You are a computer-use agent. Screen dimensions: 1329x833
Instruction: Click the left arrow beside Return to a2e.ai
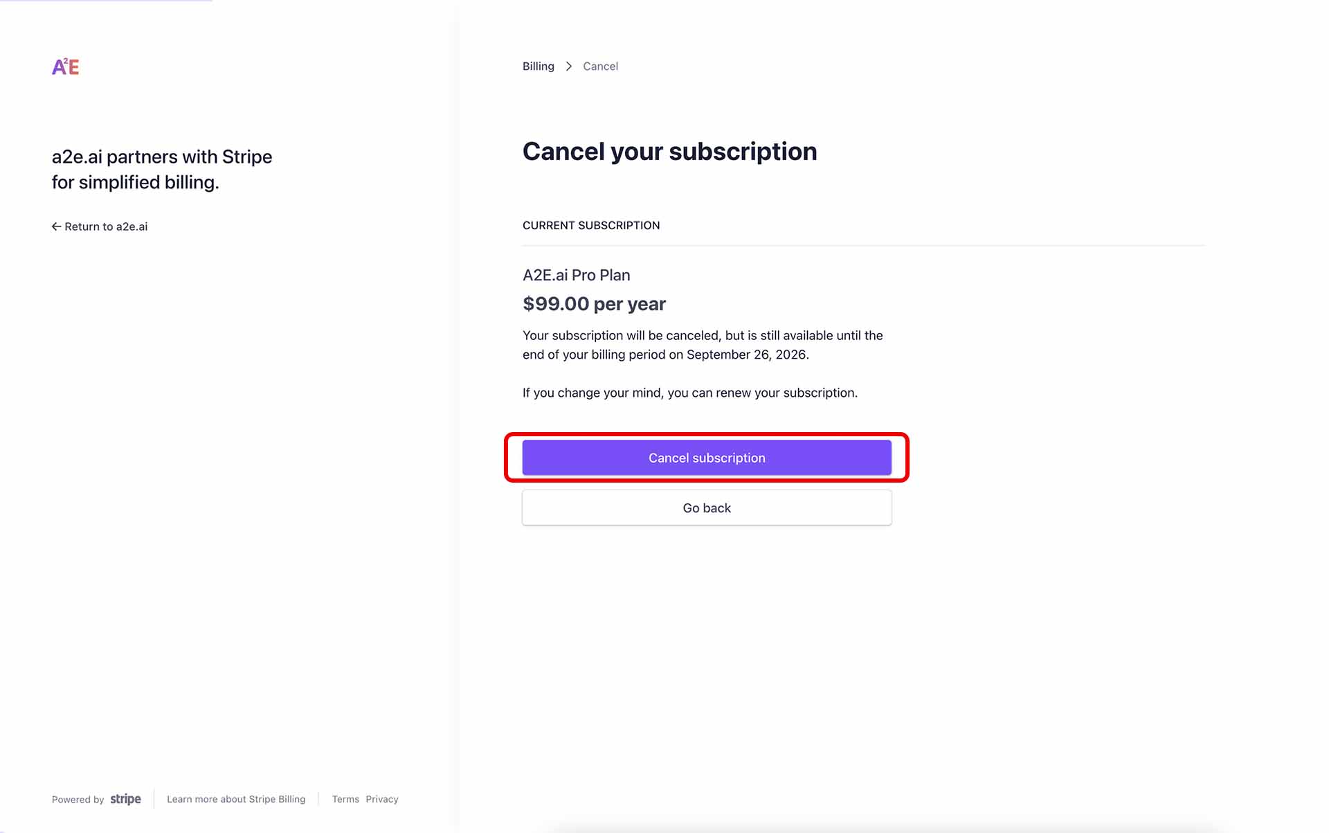click(x=56, y=226)
